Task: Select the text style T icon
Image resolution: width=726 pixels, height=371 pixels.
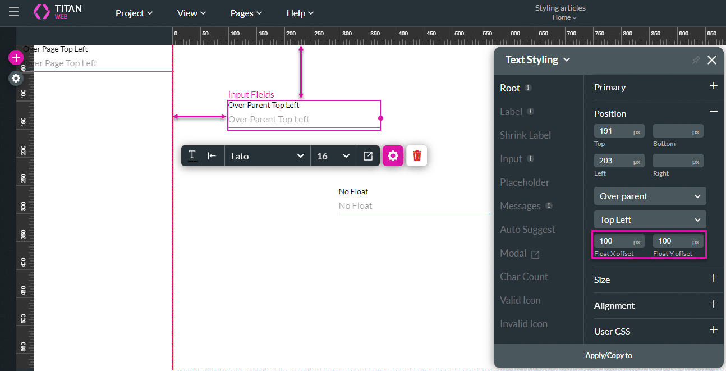Action: 192,155
